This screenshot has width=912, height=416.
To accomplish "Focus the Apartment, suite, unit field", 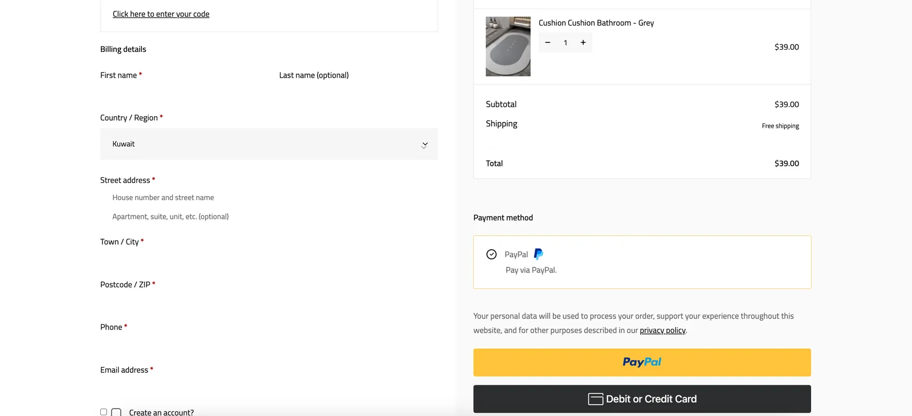I will pyautogui.click(x=268, y=217).
